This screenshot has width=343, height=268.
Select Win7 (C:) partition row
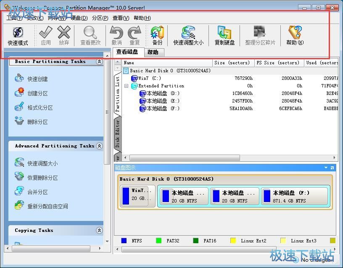point(230,78)
